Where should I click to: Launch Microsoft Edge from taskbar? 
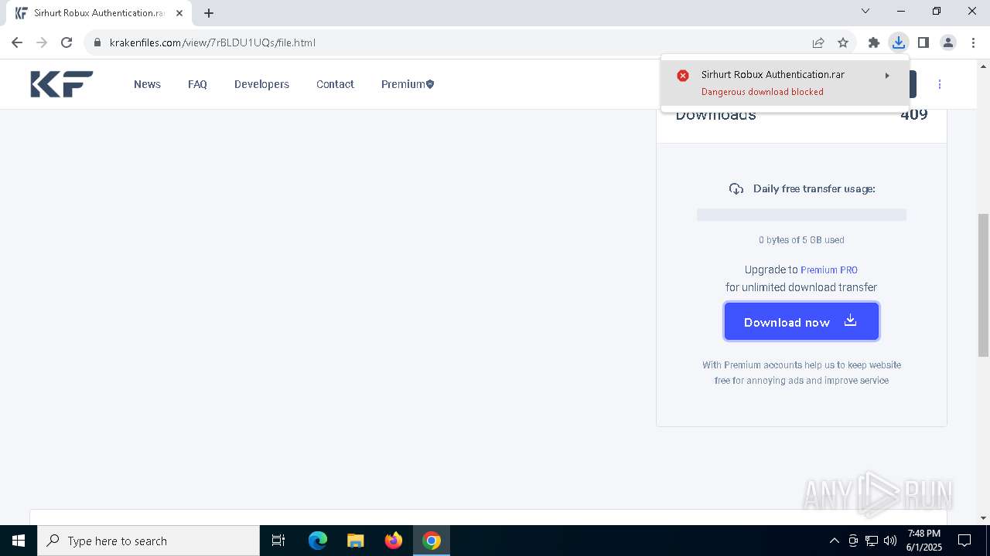click(318, 541)
